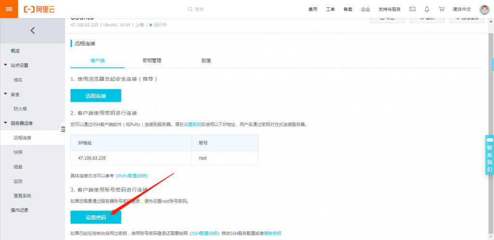
Task: Collapse the 站点设置 sidebar section
Action: point(6,65)
